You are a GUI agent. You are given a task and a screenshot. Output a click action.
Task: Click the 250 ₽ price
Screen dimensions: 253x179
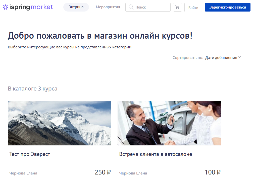coord(103,172)
